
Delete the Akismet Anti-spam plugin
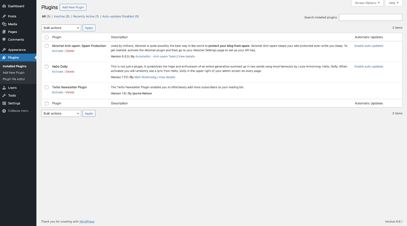coord(70,51)
